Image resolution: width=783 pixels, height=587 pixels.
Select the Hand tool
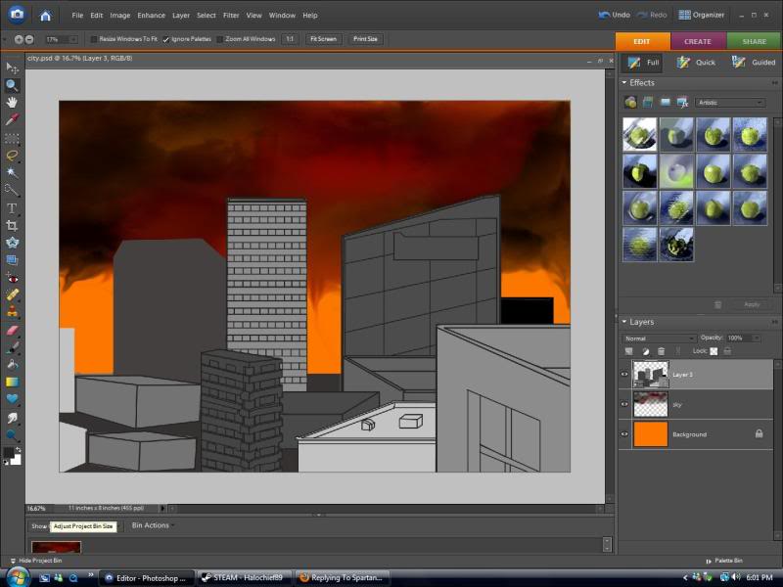pyautogui.click(x=12, y=103)
